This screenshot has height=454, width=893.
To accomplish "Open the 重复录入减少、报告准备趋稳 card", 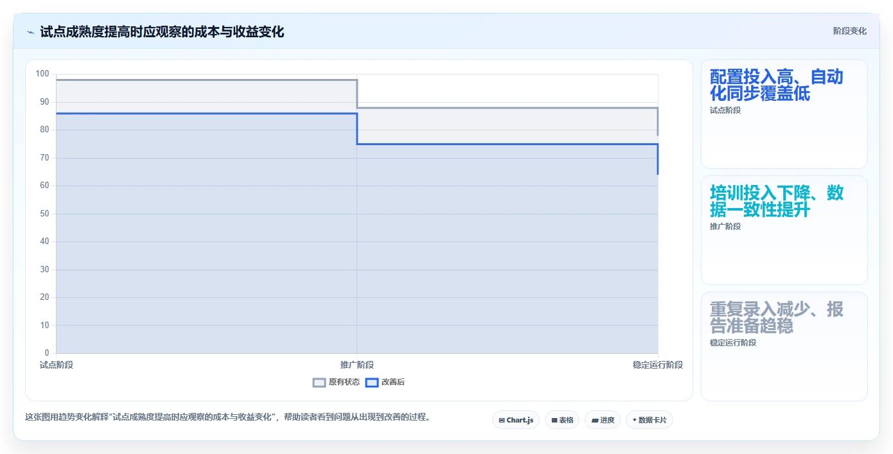I will 784,347.
